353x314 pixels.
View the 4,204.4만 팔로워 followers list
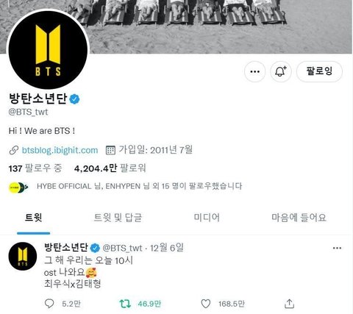pyautogui.click(x=110, y=168)
